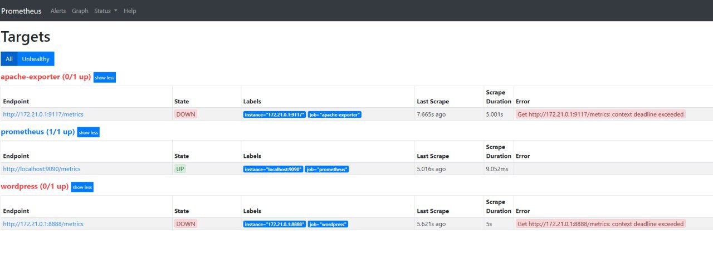The image size is (713, 279).
Task: Open the Help page in navbar
Action: pyautogui.click(x=130, y=11)
